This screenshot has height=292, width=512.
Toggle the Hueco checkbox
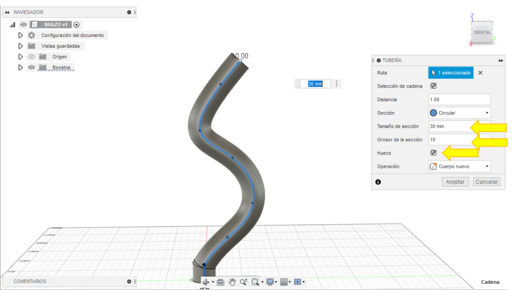click(433, 153)
